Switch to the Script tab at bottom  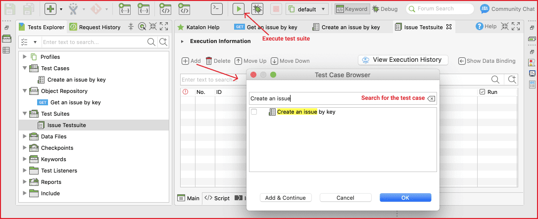tap(217, 198)
